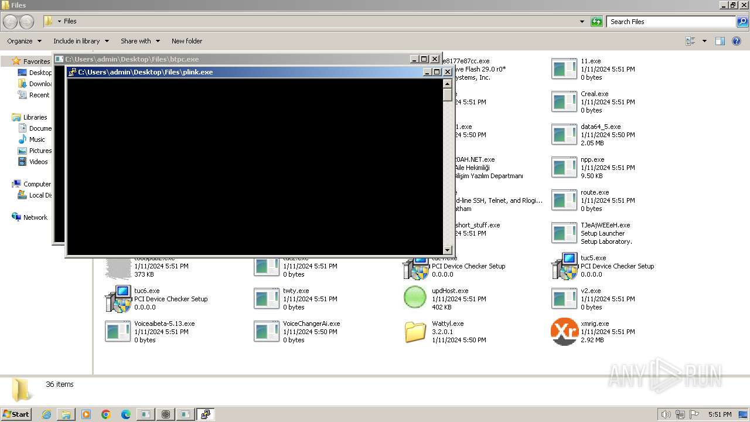Click the taskbar clock showing 5:51 PM

click(x=720, y=414)
